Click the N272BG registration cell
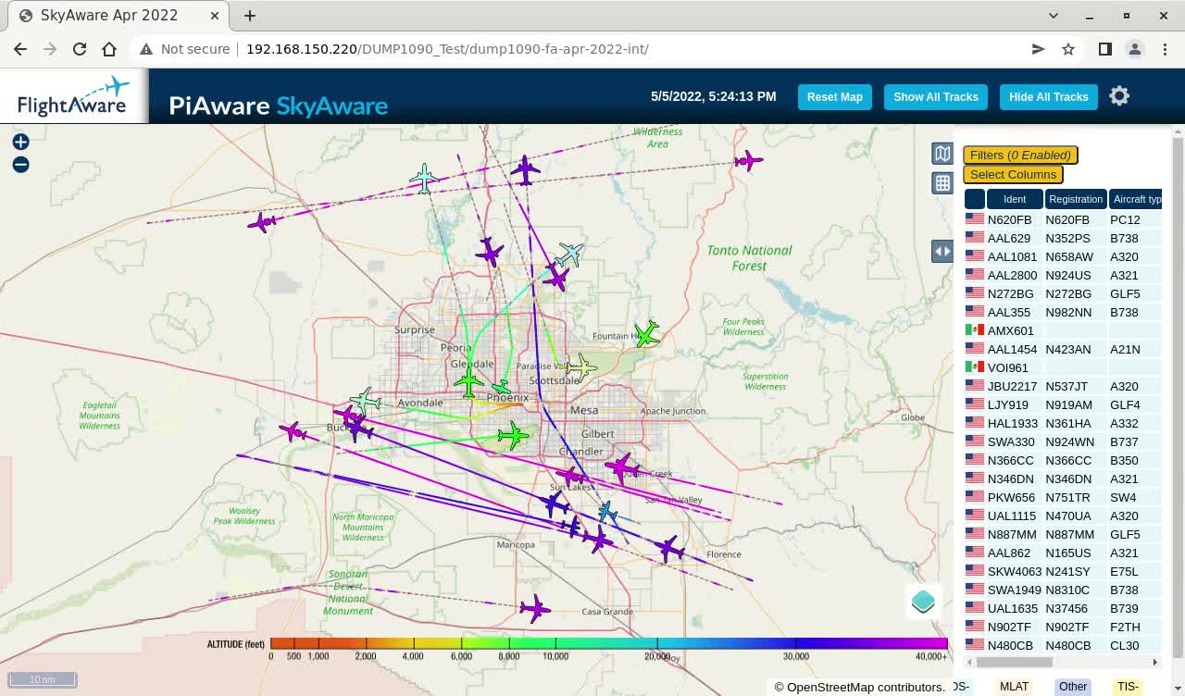Viewport: 1185px width, 696px height. [1076, 293]
